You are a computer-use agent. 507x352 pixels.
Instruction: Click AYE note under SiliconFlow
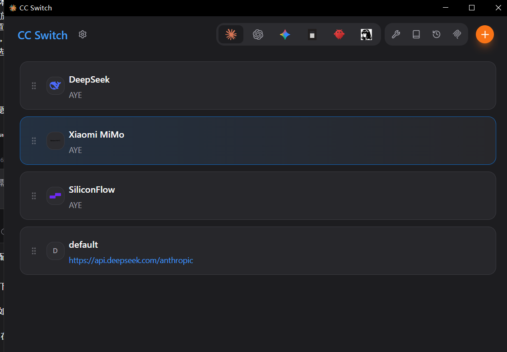[75, 205]
